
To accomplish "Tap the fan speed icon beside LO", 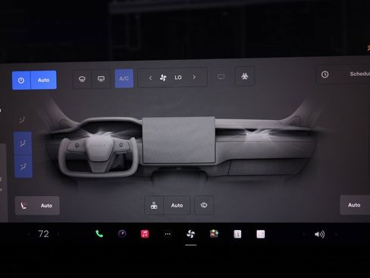I will pos(163,77).
